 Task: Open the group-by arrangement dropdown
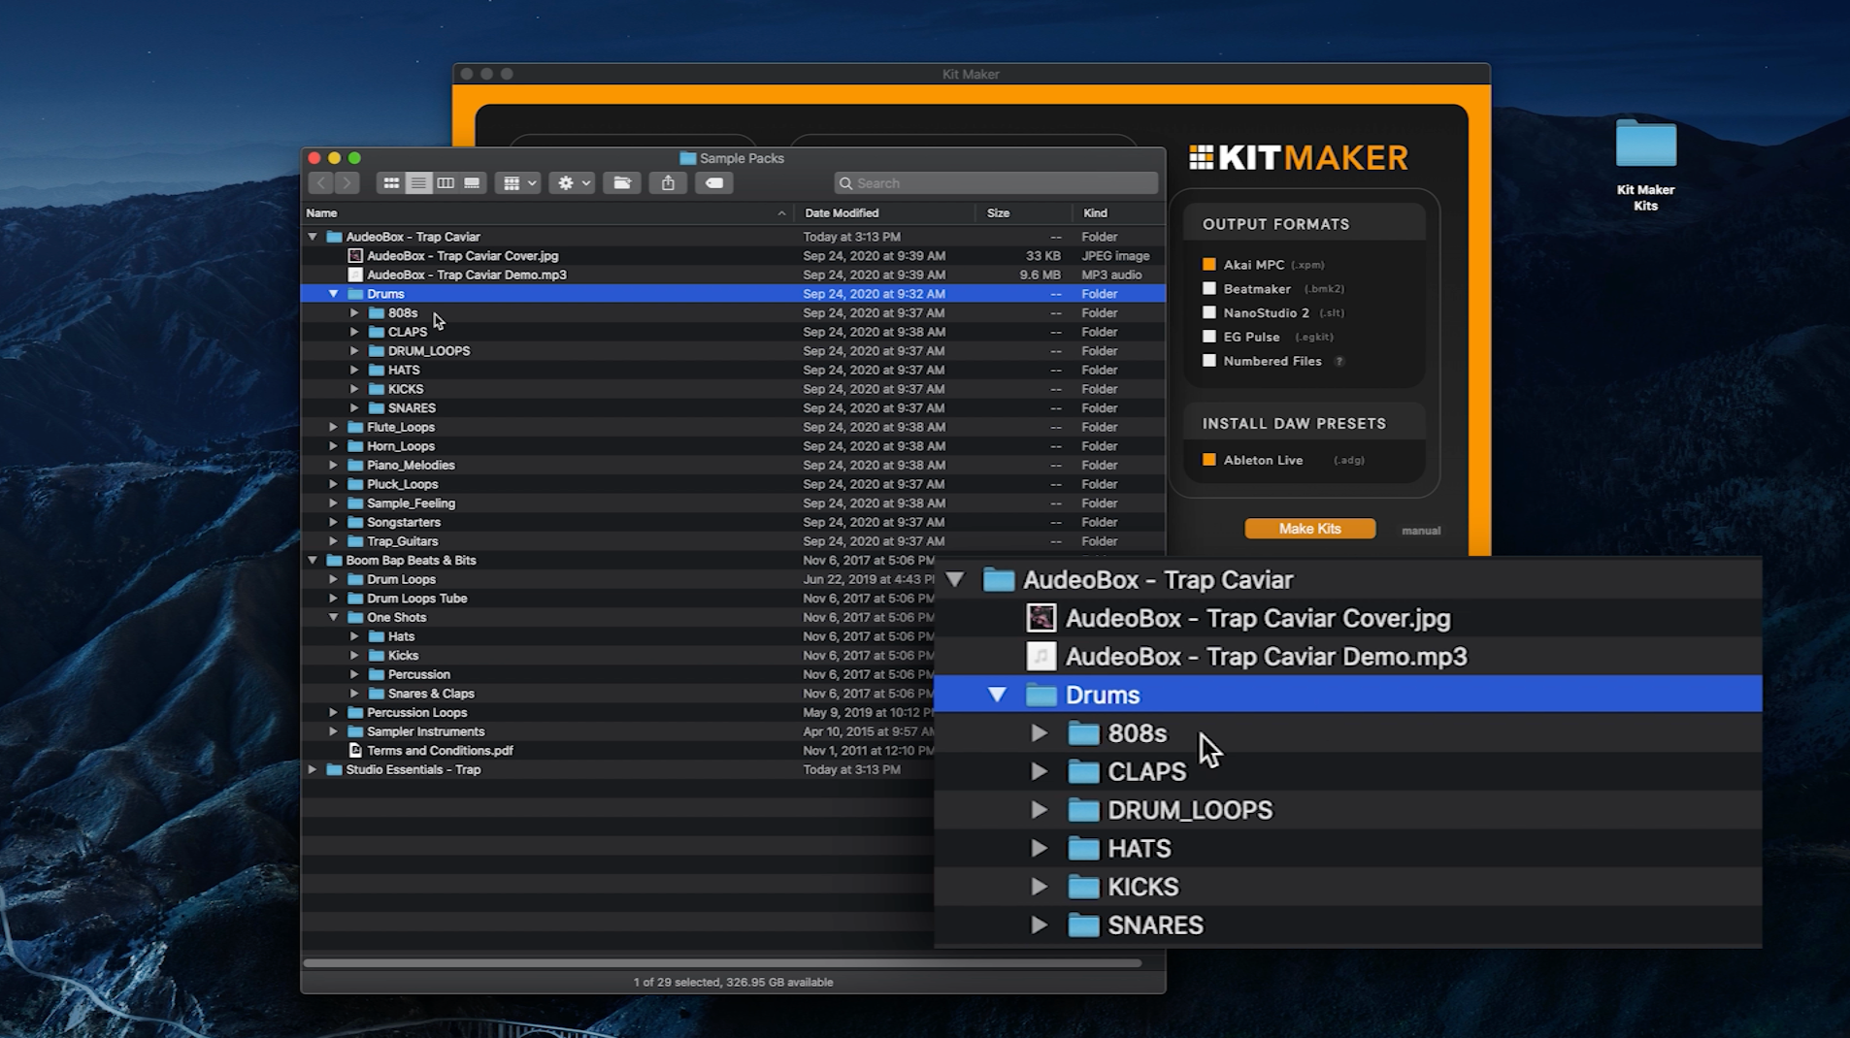tap(518, 183)
